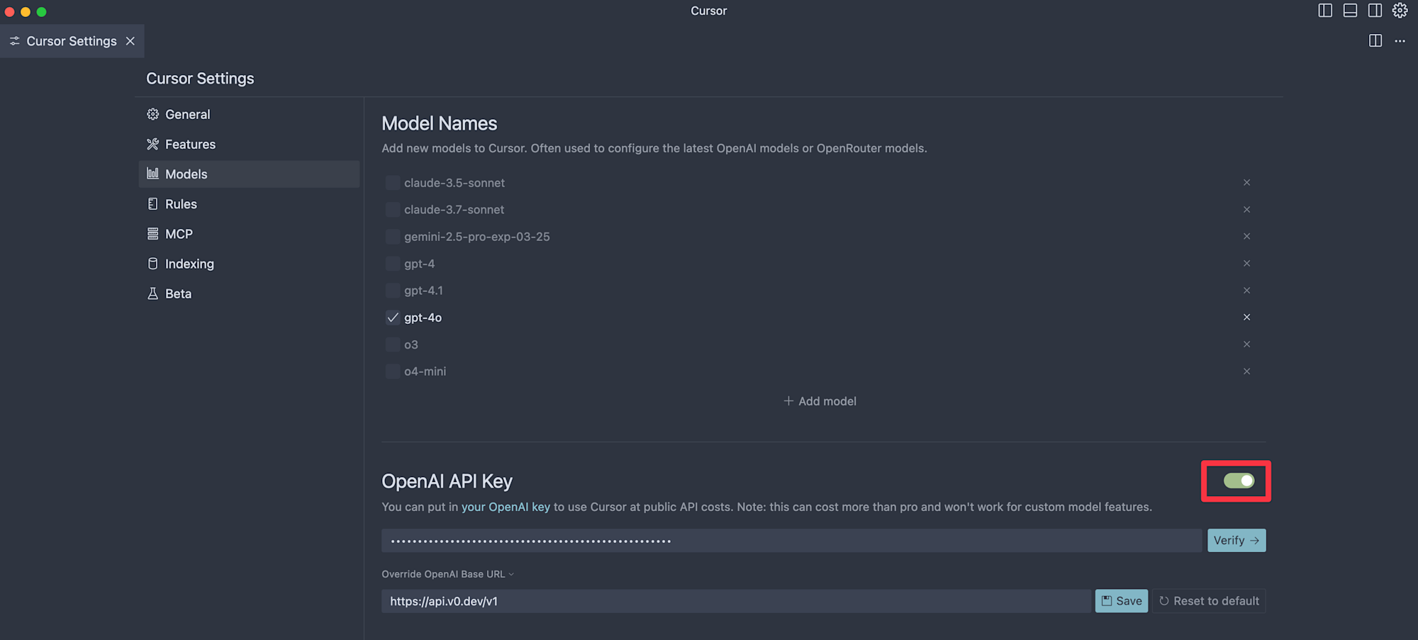Remove gpt-4o model with X
Viewport: 1418px width, 640px height.
point(1246,318)
